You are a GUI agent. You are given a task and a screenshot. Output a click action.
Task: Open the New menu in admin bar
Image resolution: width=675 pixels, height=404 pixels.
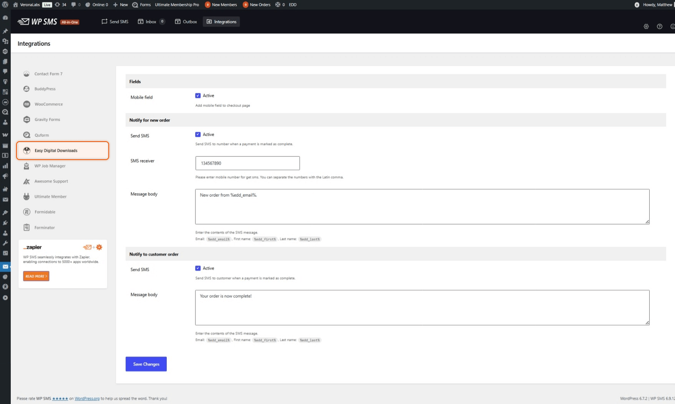(x=120, y=5)
